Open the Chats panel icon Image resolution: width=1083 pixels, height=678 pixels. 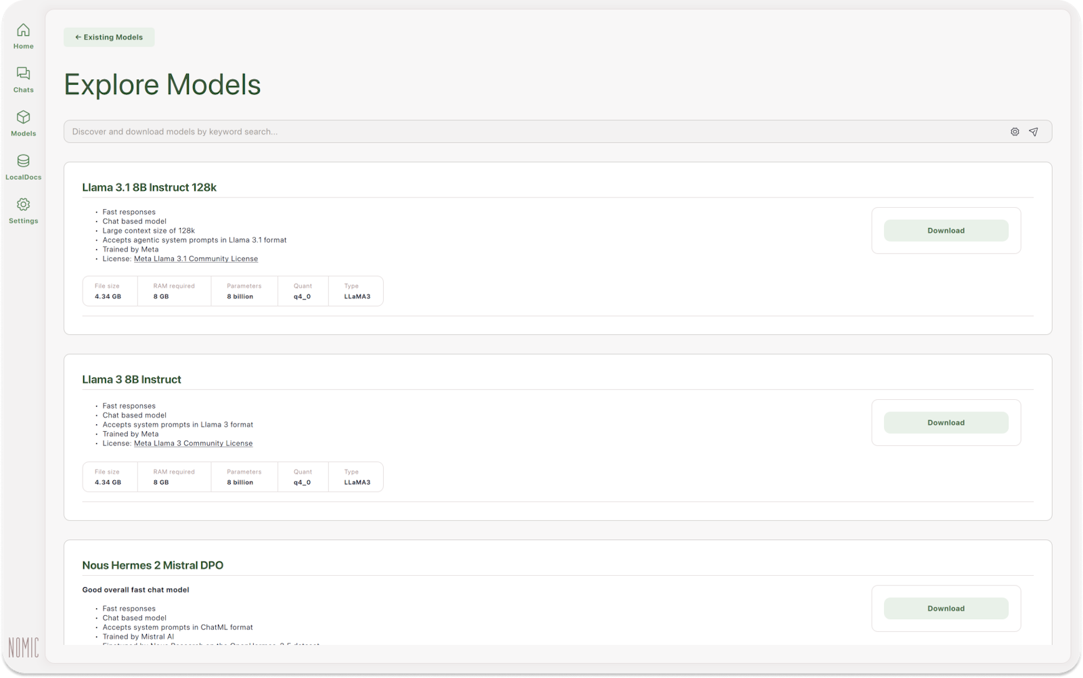(x=23, y=76)
